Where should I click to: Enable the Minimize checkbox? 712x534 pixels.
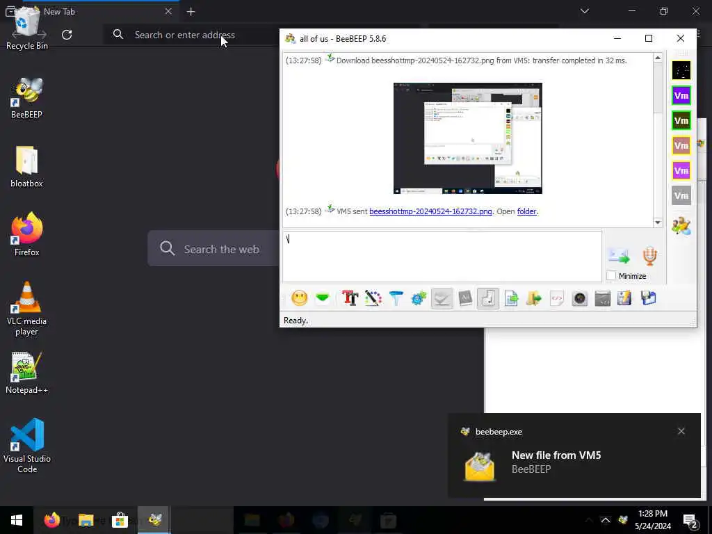point(611,275)
